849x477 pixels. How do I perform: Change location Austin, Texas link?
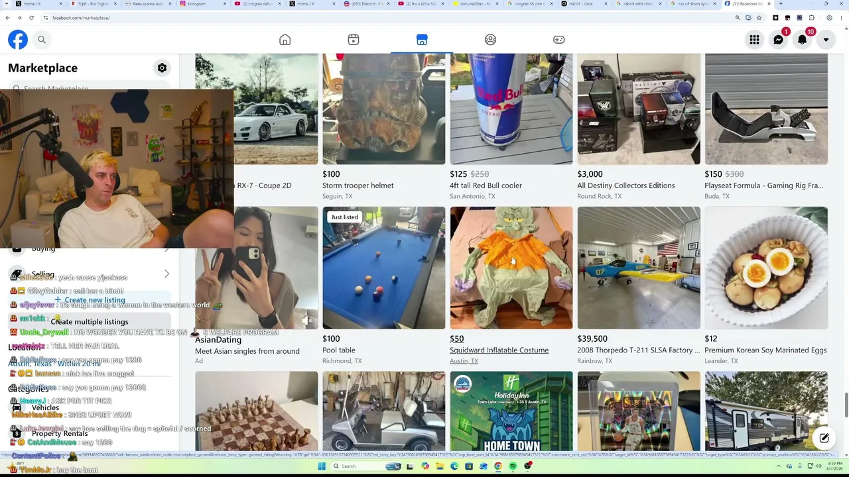tap(54, 364)
